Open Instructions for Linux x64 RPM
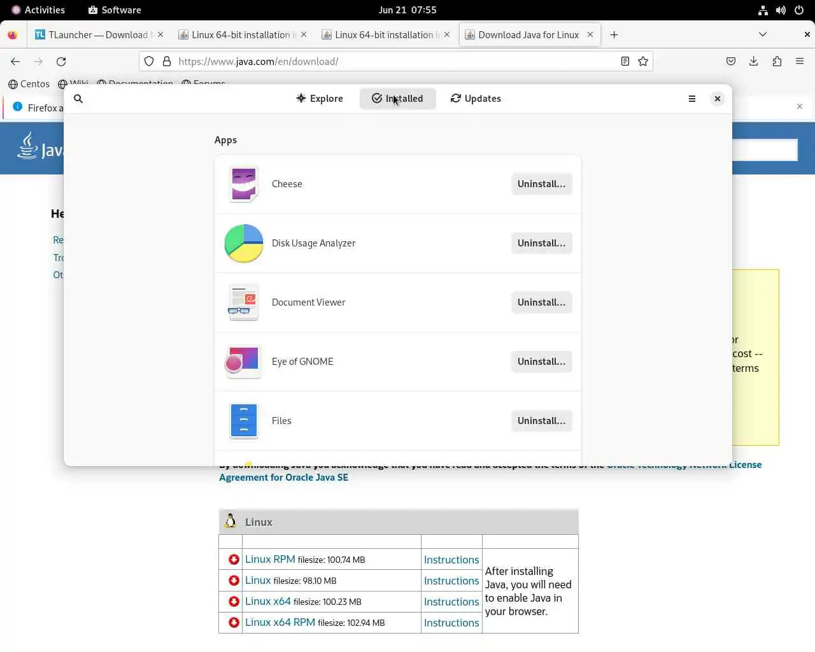This screenshot has height=652, width=815. (451, 623)
